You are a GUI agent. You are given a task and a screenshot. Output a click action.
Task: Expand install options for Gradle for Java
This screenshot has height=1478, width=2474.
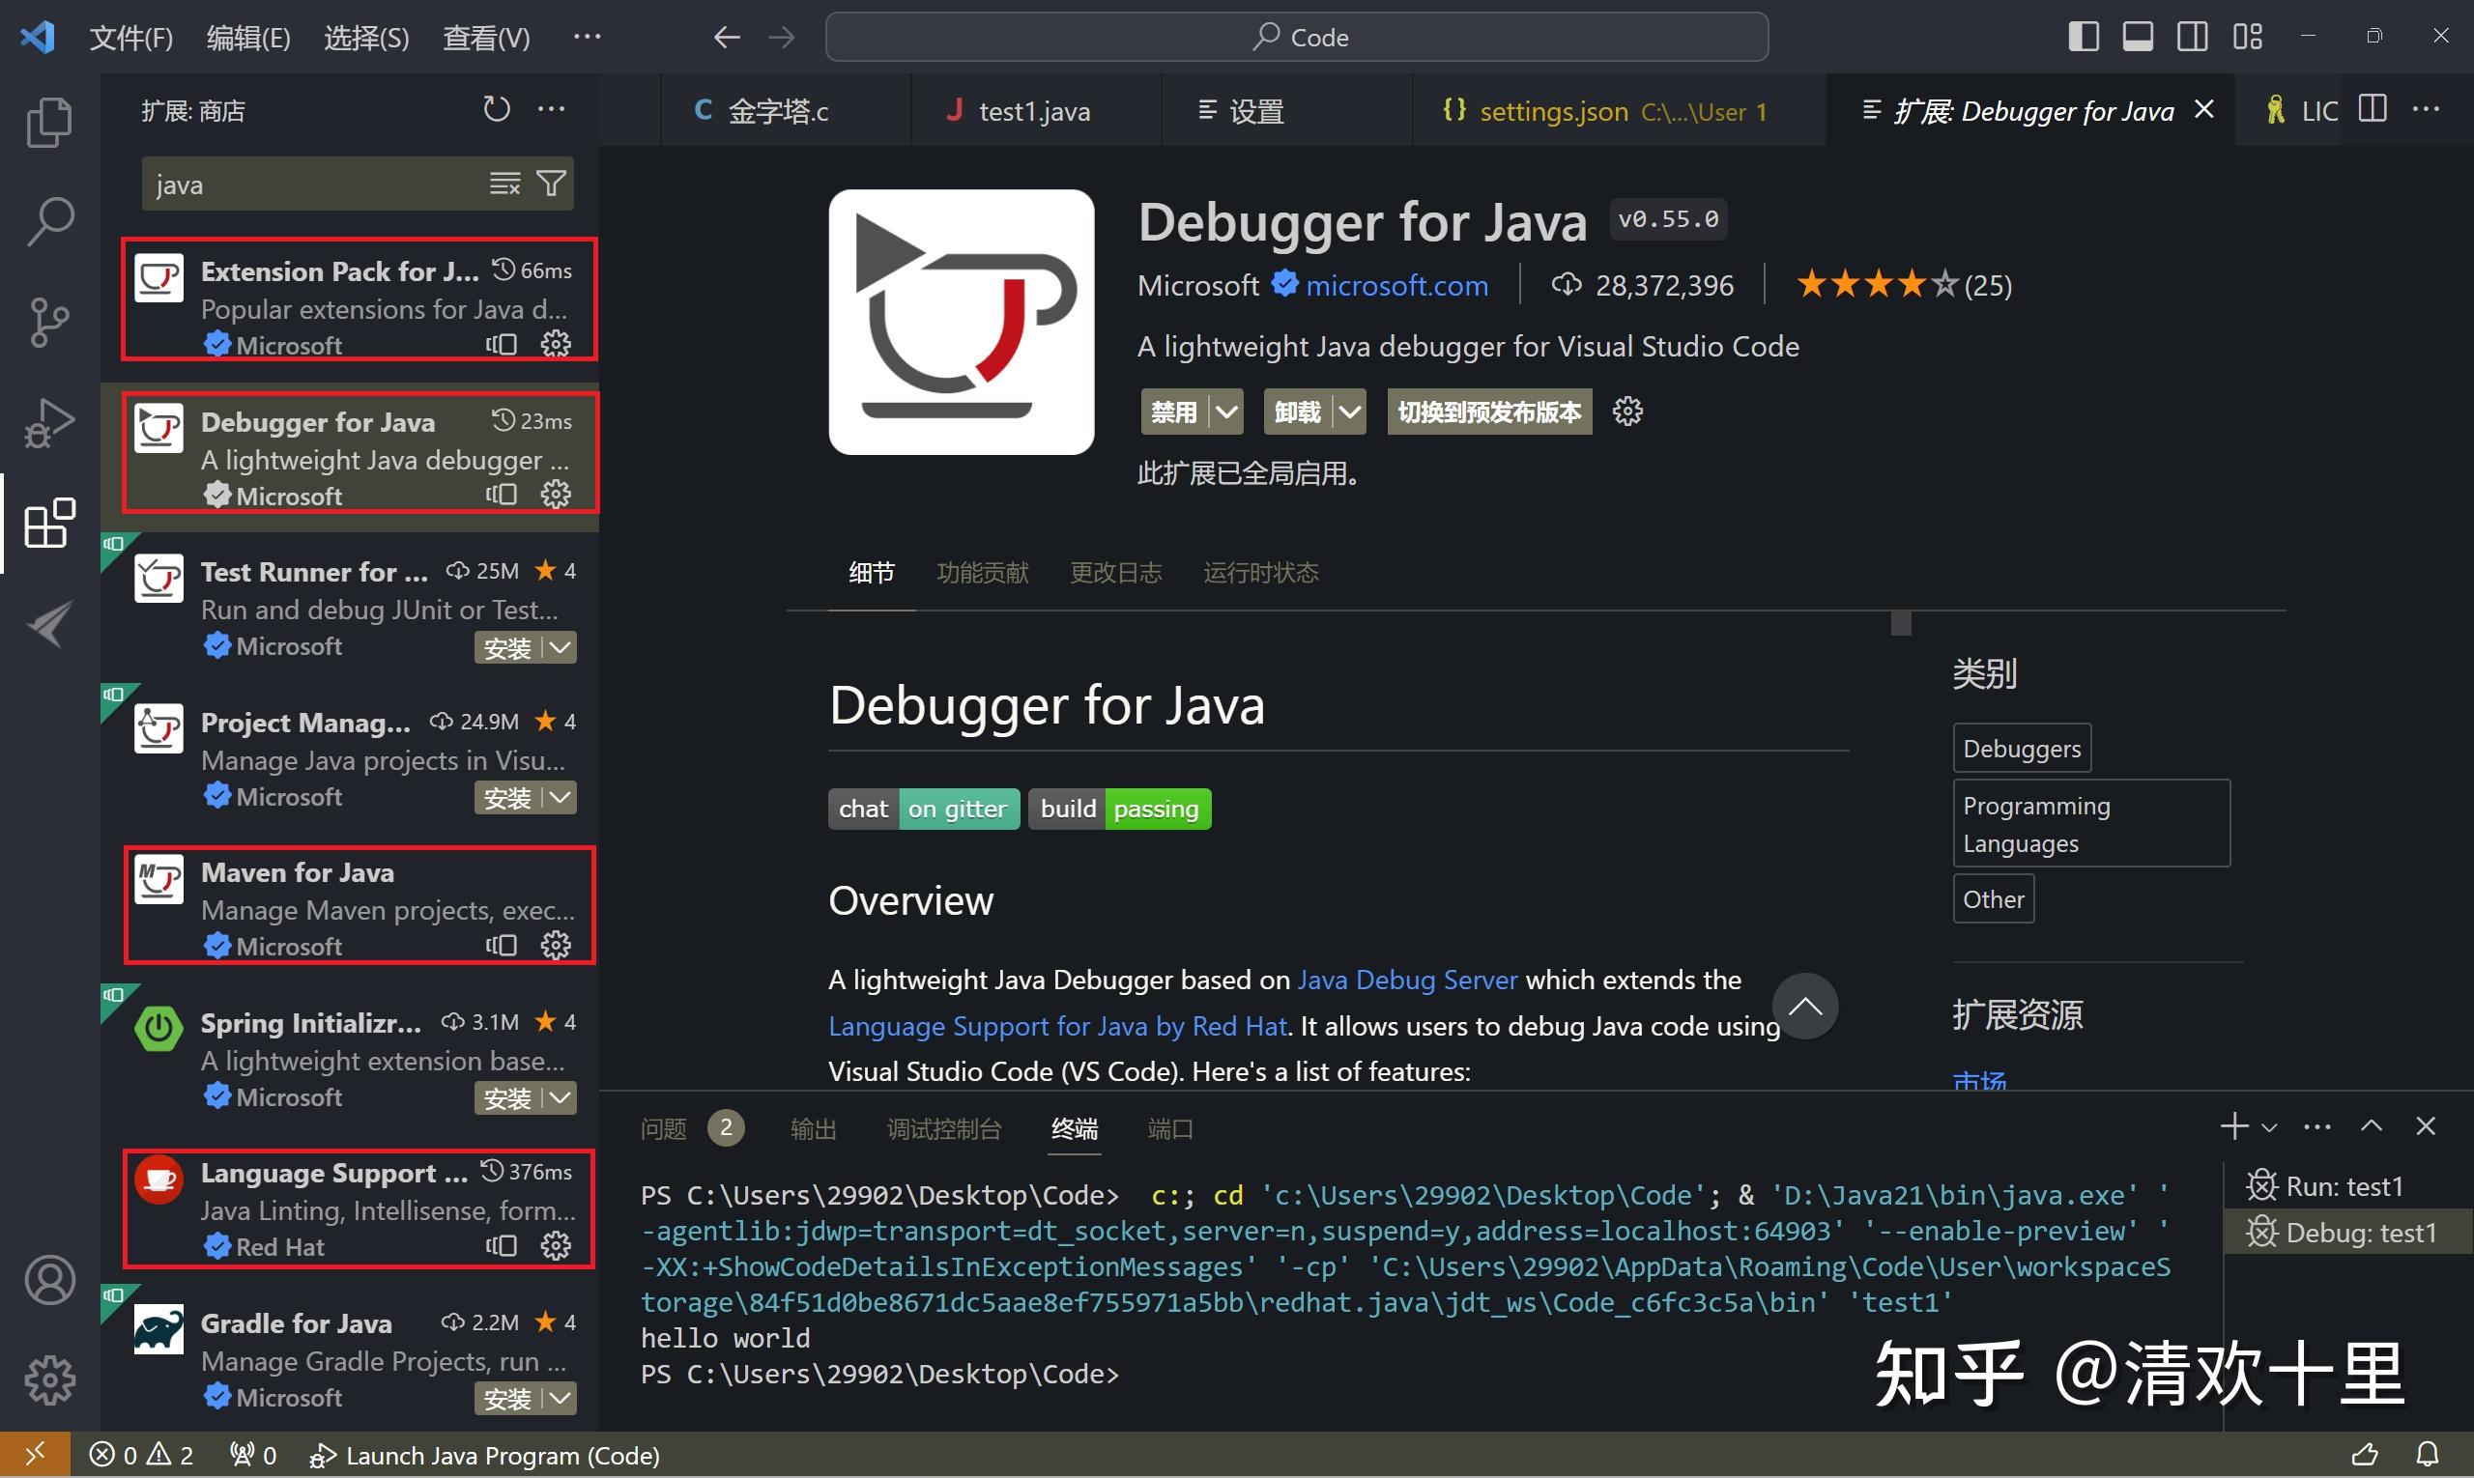point(561,1399)
